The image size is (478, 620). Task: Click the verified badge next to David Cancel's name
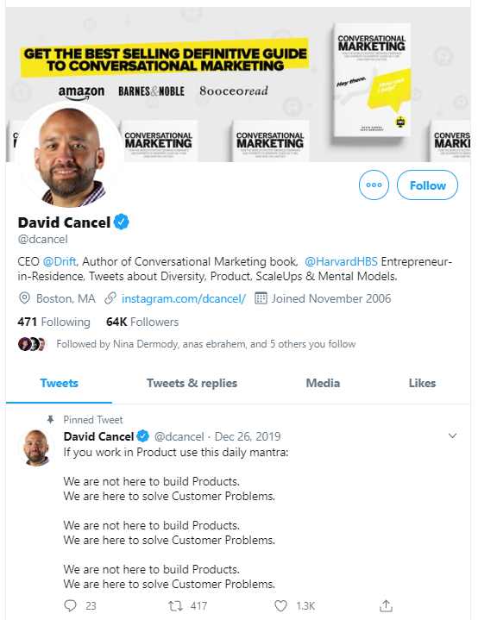point(121,222)
